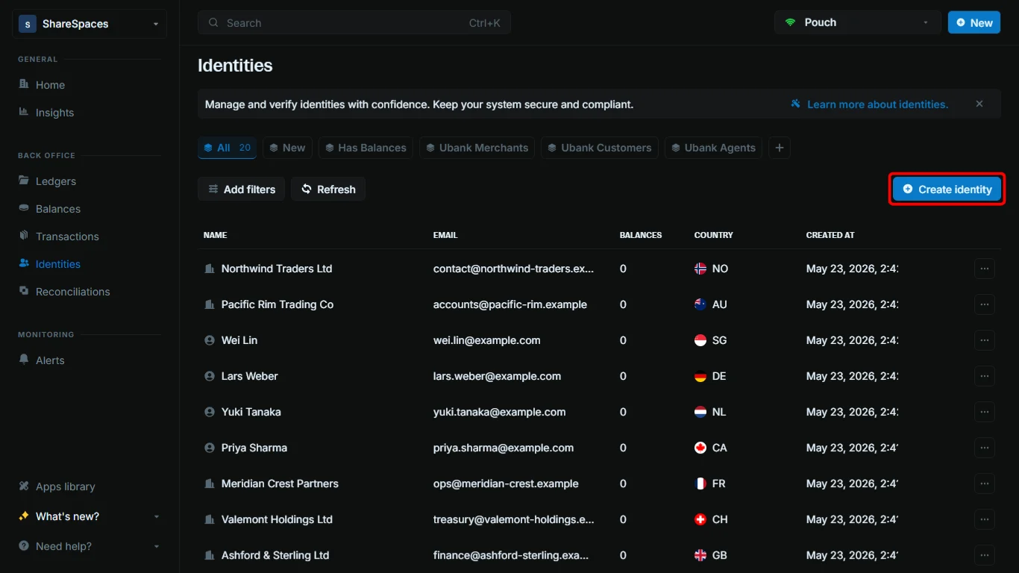This screenshot has height=573, width=1019.
Task: Add a new view with plus icon
Action: click(780, 148)
